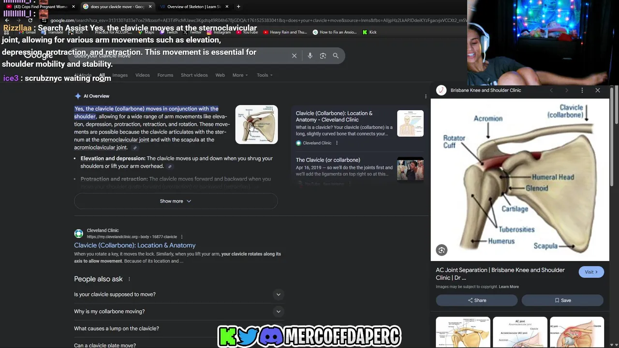Close the Overview of Skeleton tab
This screenshot has height=348, width=619.
coord(227,6)
